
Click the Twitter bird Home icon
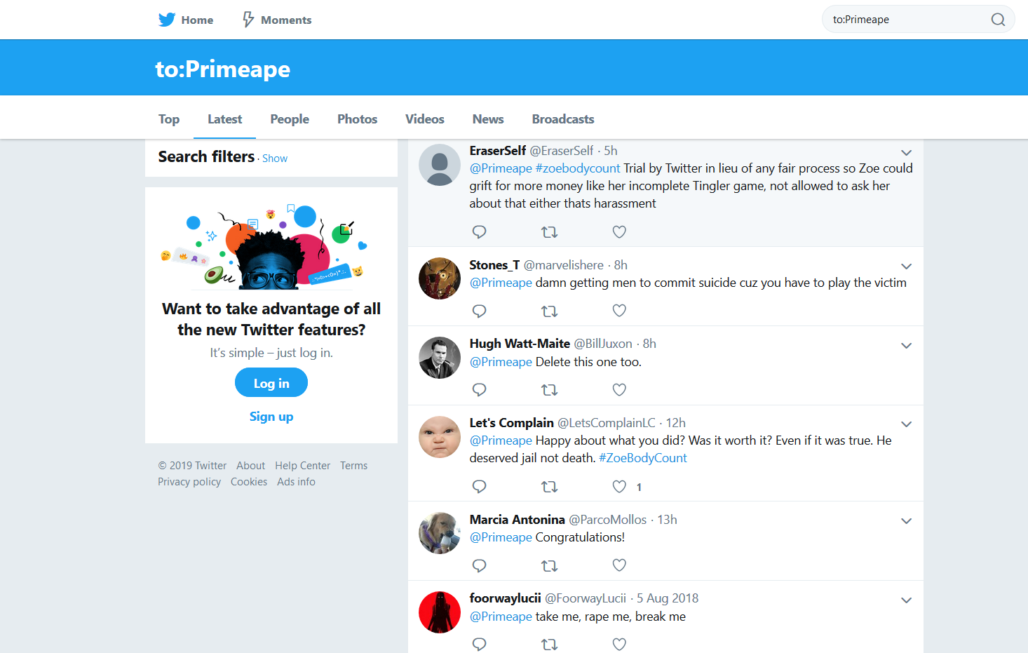[167, 20]
